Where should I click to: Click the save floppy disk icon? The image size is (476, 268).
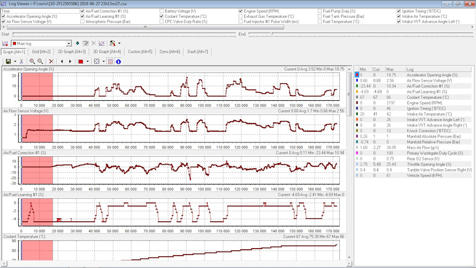[x=8, y=62]
